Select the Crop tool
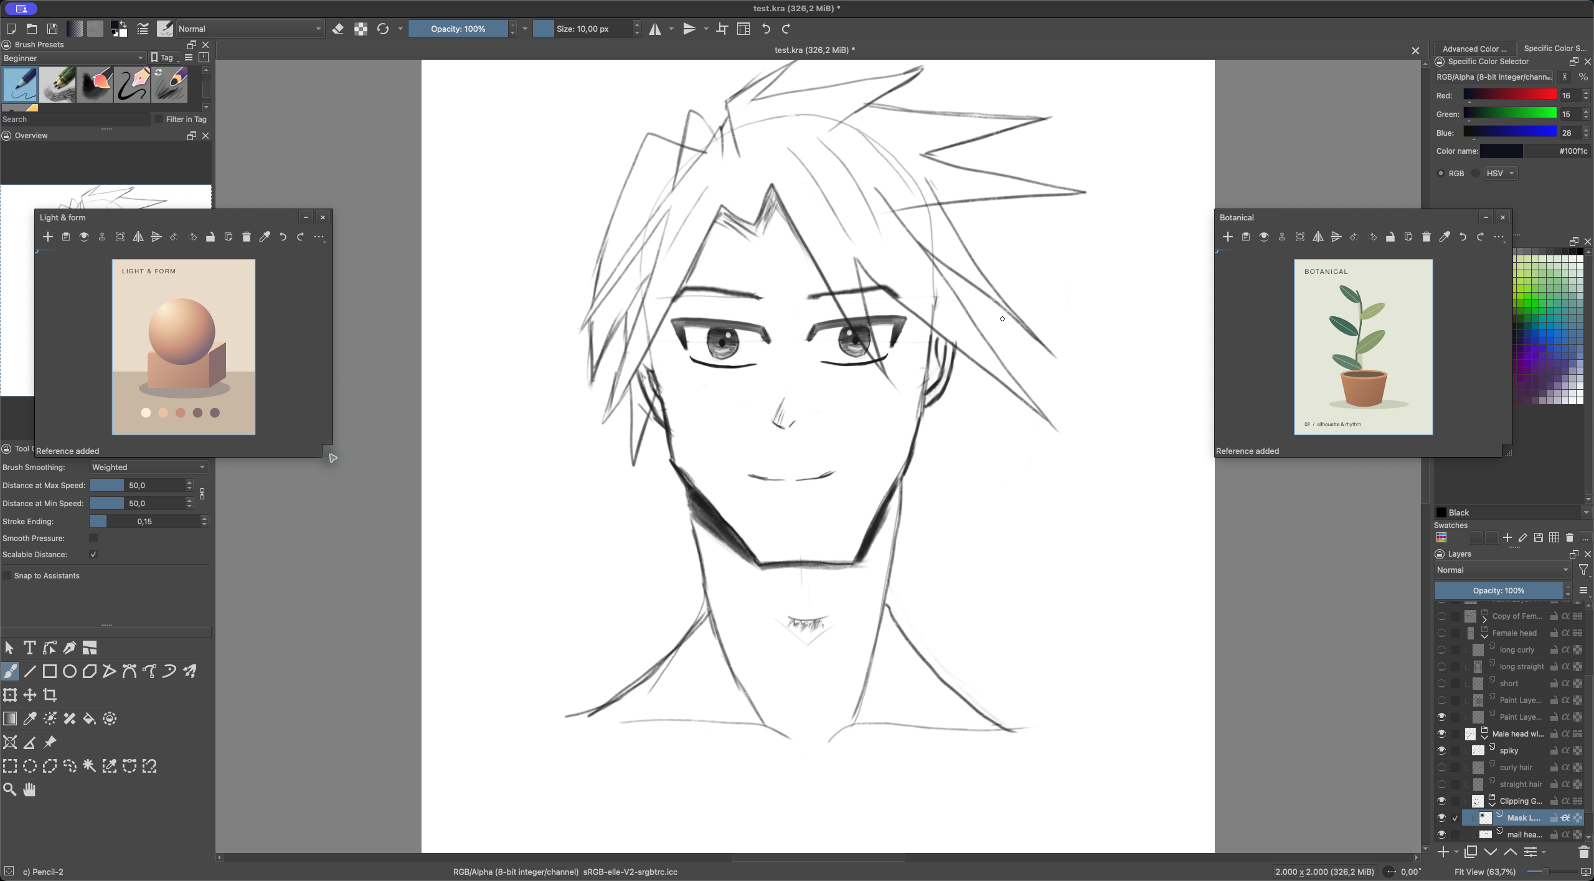The height and width of the screenshot is (881, 1594). tap(50, 695)
